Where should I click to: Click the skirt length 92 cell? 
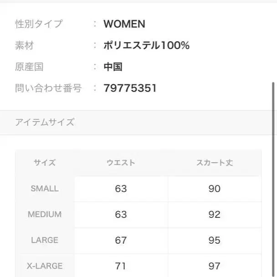pyautogui.click(x=214, y=215)
